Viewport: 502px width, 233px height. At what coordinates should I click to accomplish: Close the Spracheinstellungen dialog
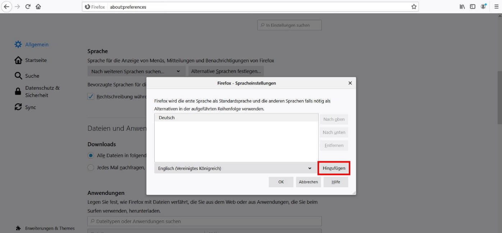coord(350,83)
